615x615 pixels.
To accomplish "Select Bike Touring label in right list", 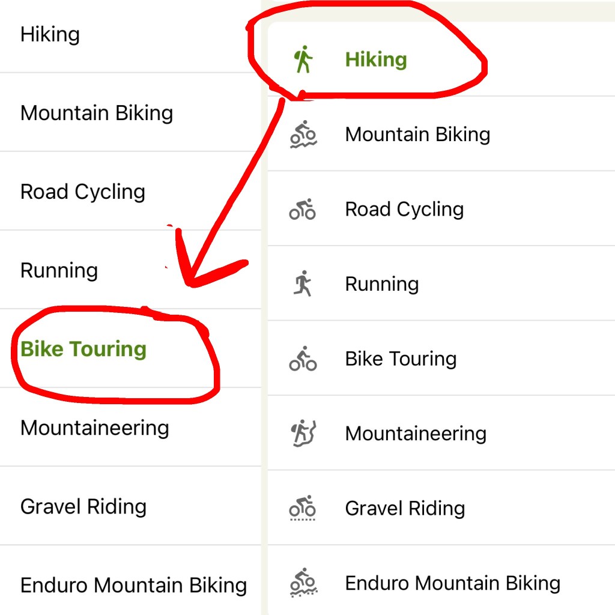I will pyautogui.click(x=401, y=359).
